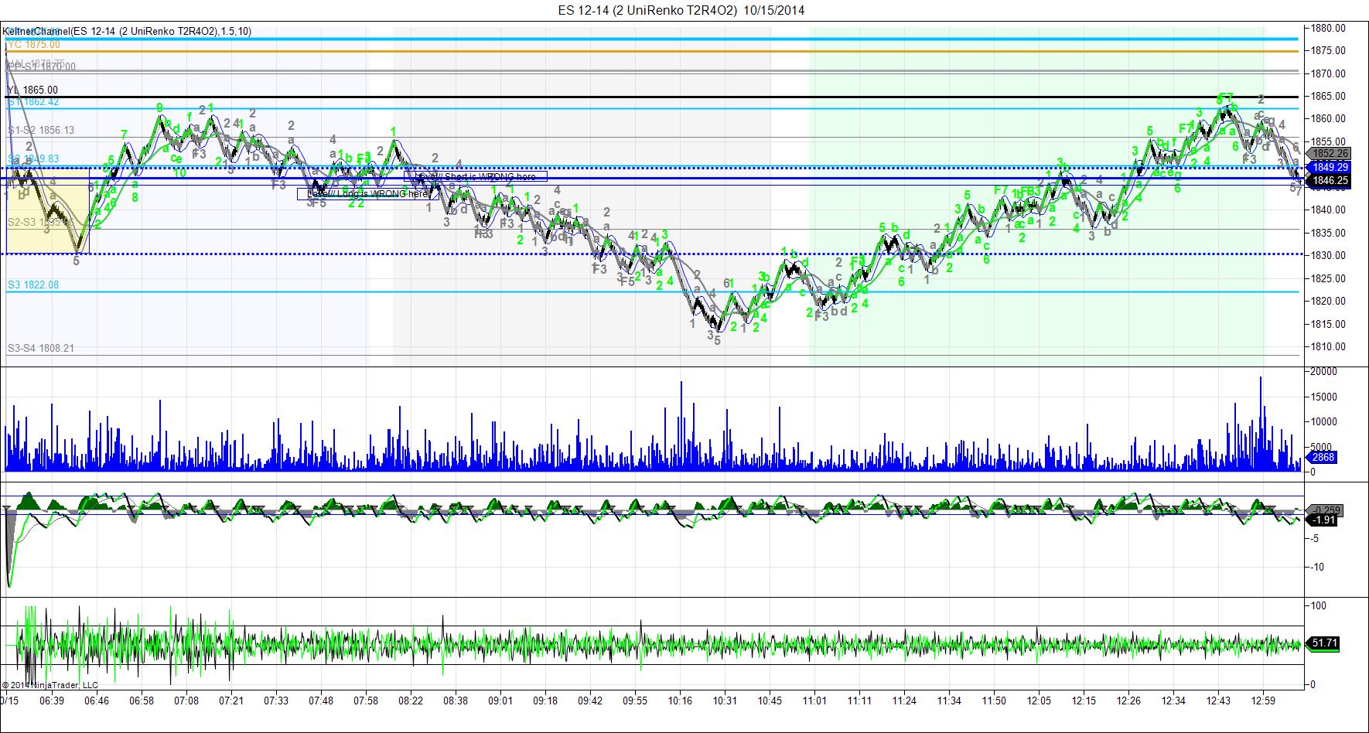Image resolution: width=1369 pixels, height=733 pixels.
Task: Click the 11:11 time axis label
Action: pos(859,701)
